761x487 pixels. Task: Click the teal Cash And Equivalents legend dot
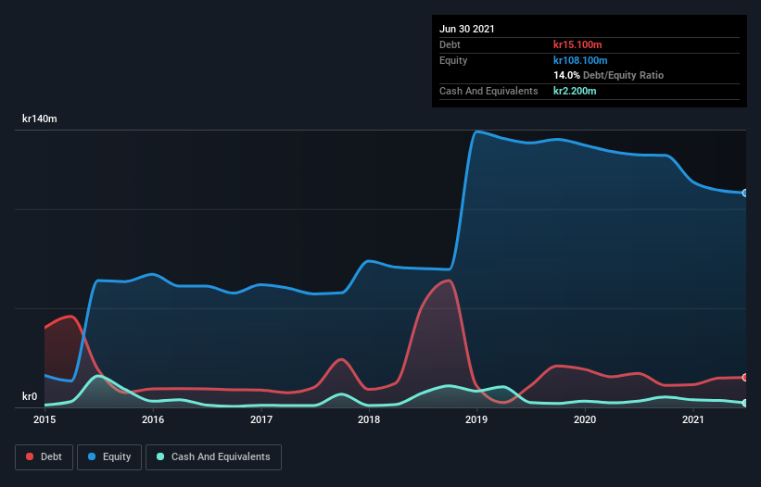tap(160, 456)
